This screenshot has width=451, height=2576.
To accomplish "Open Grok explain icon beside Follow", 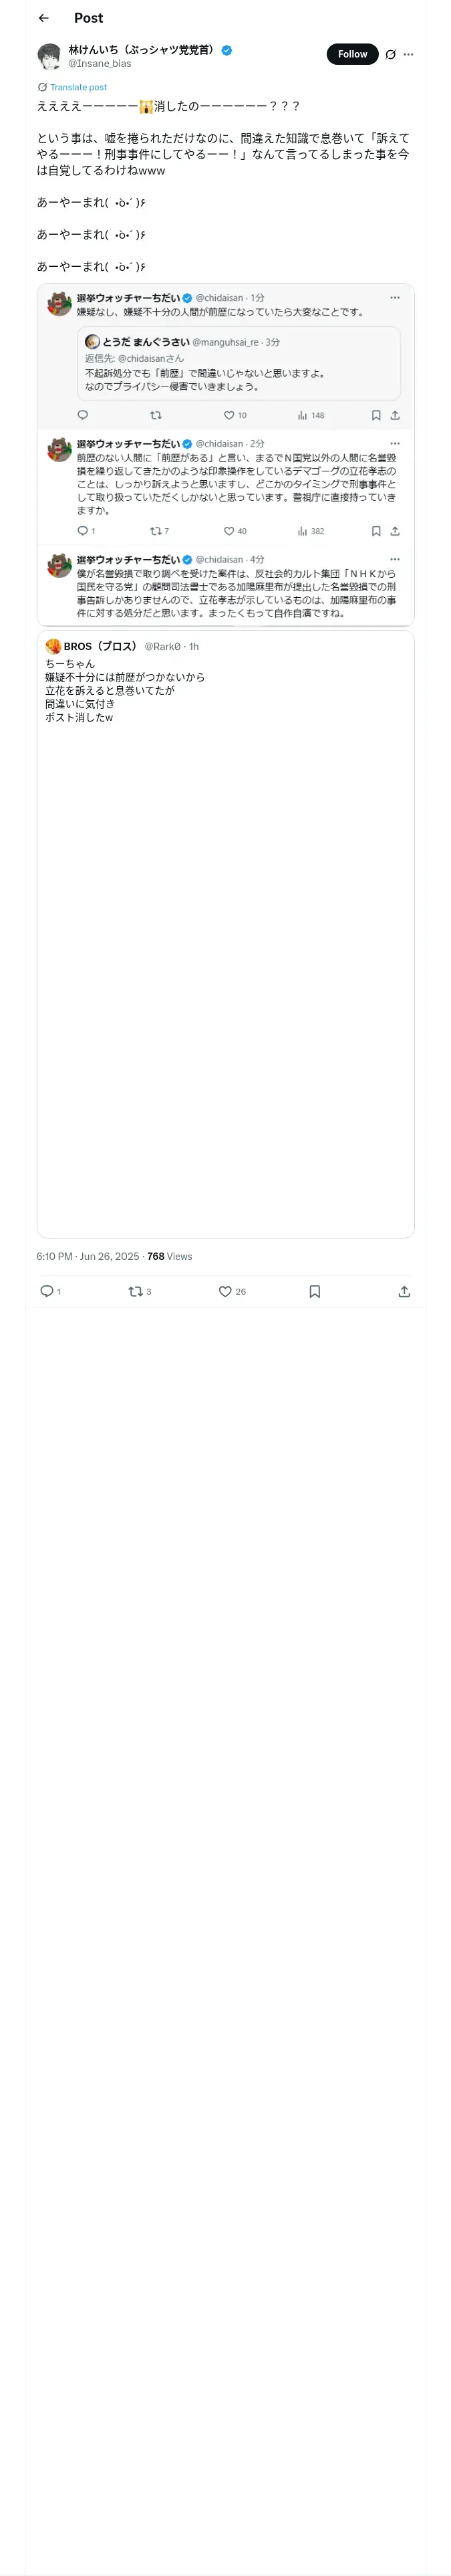I will (x=390, y=55).
